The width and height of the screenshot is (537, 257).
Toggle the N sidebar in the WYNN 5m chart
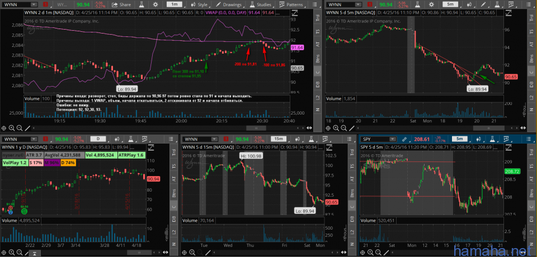(531, 110)
